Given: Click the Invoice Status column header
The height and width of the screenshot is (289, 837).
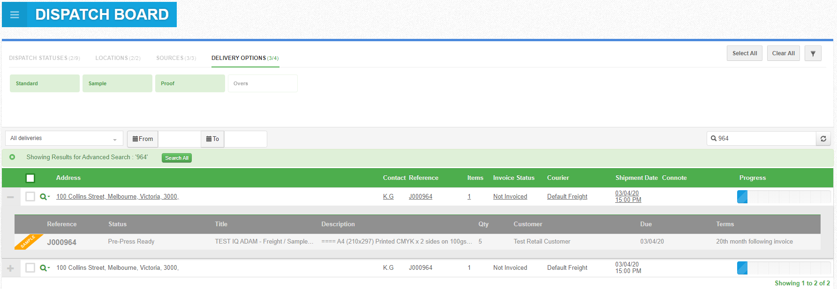Looking at the screenshot, I should 513,178.
